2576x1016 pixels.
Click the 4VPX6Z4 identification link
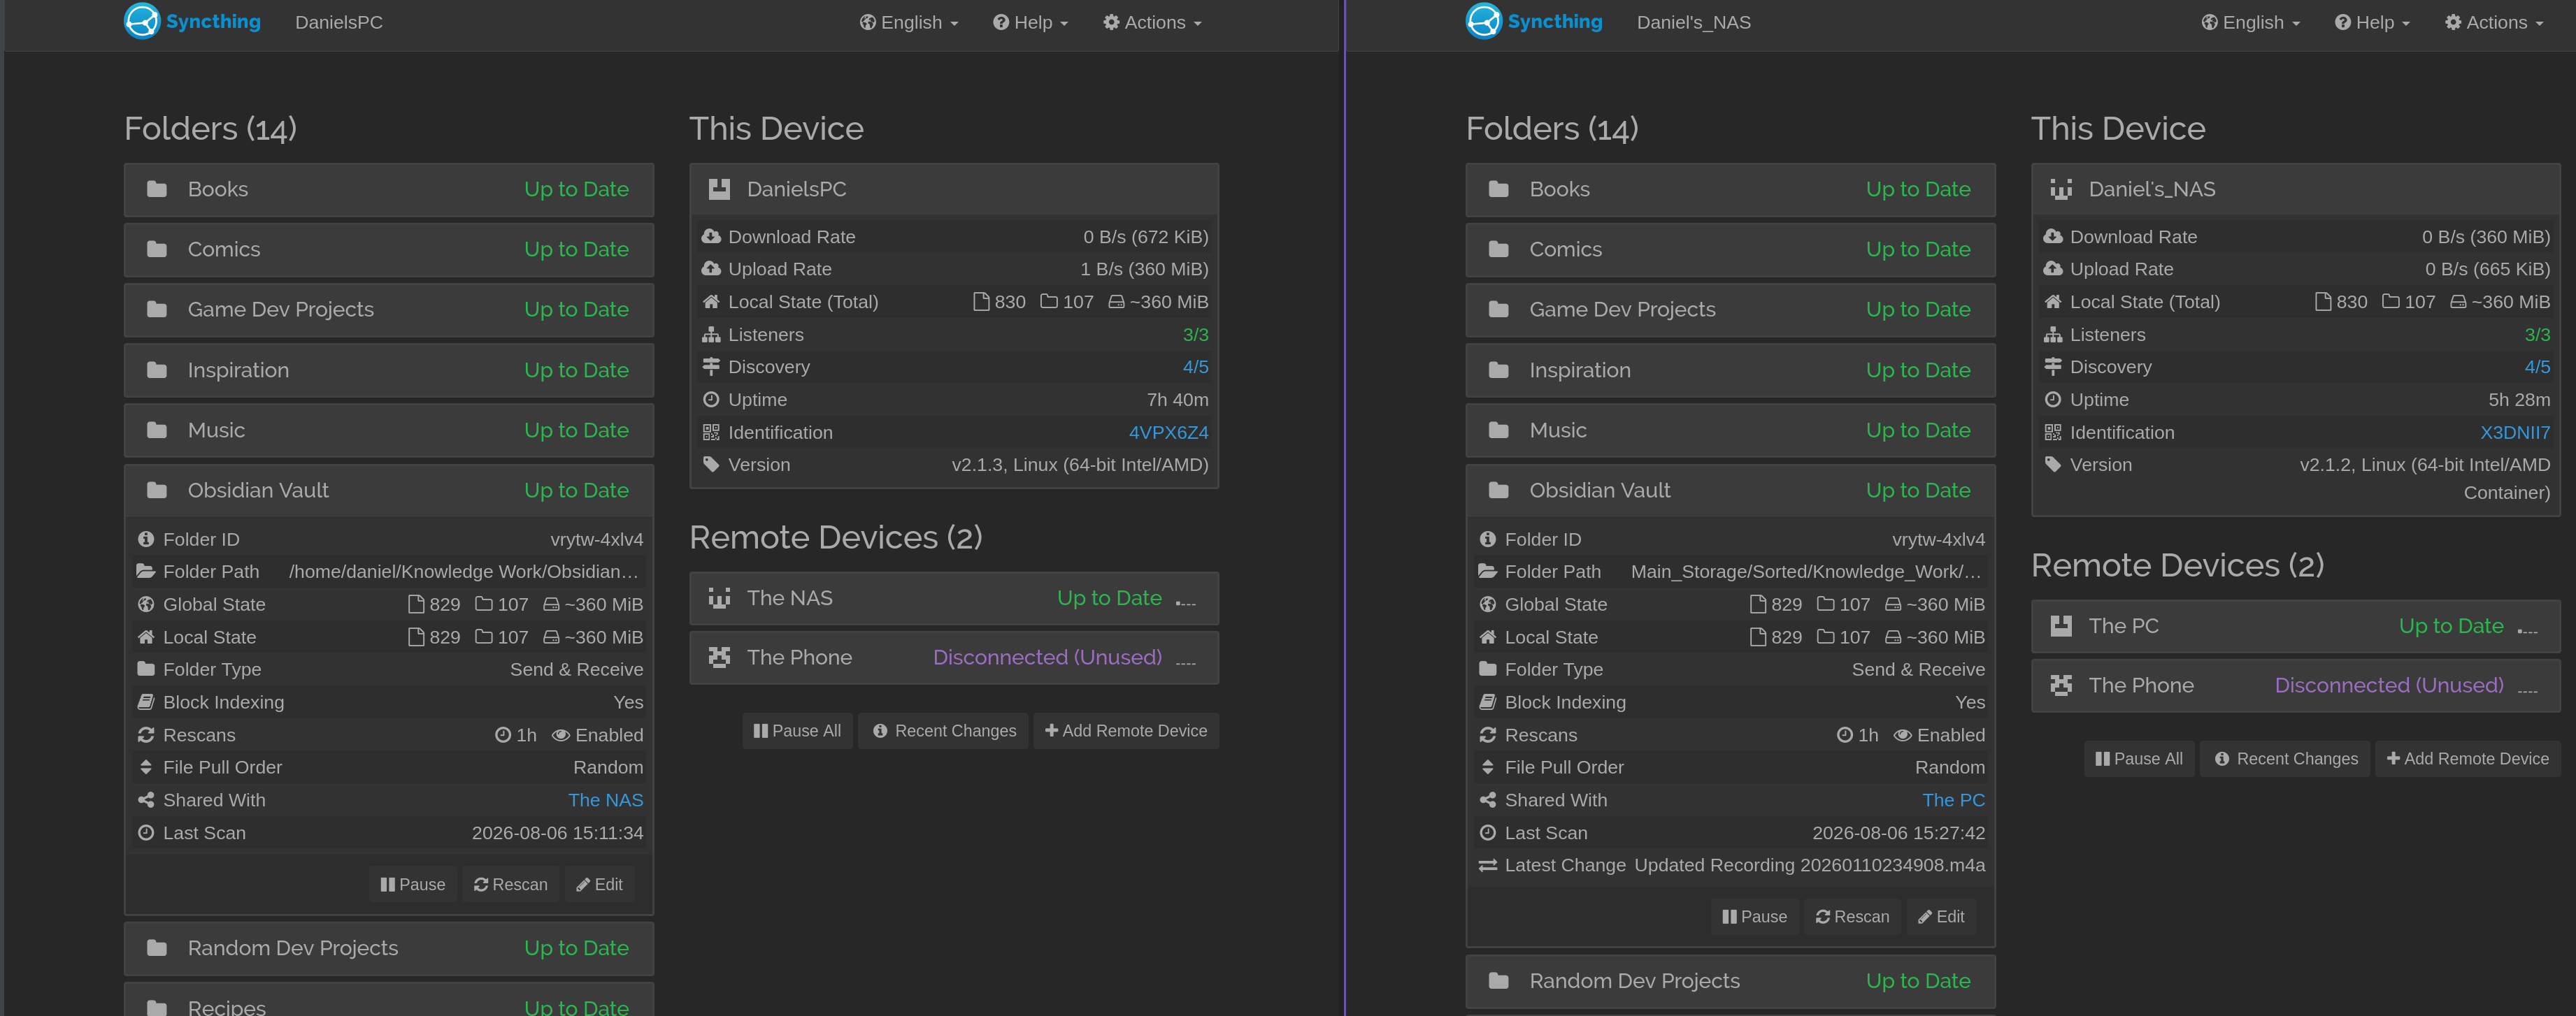coord(1169,433)
